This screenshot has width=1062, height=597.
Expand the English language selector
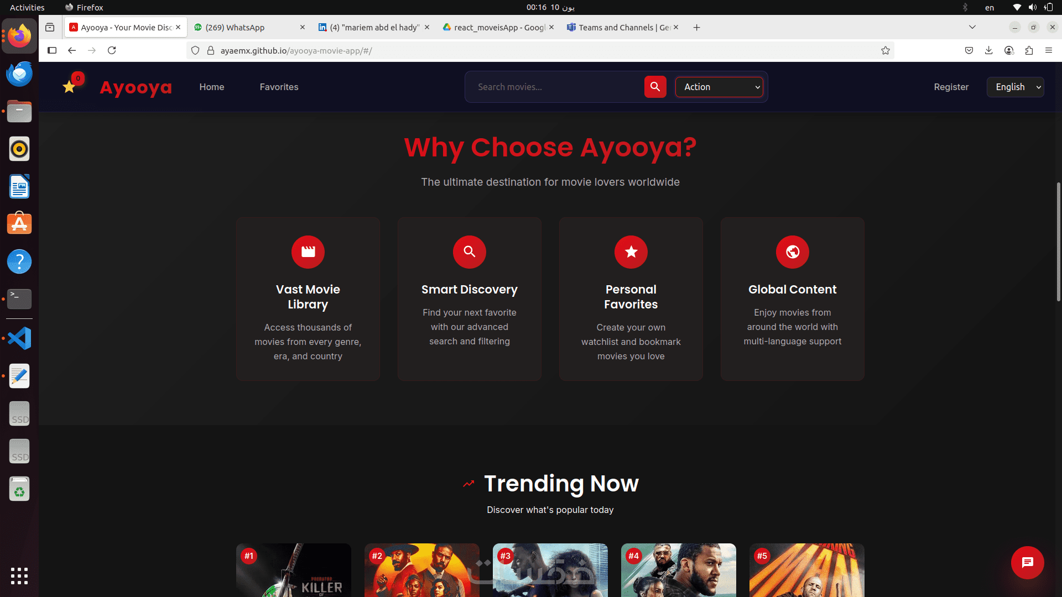click(x=1015, y=87)
